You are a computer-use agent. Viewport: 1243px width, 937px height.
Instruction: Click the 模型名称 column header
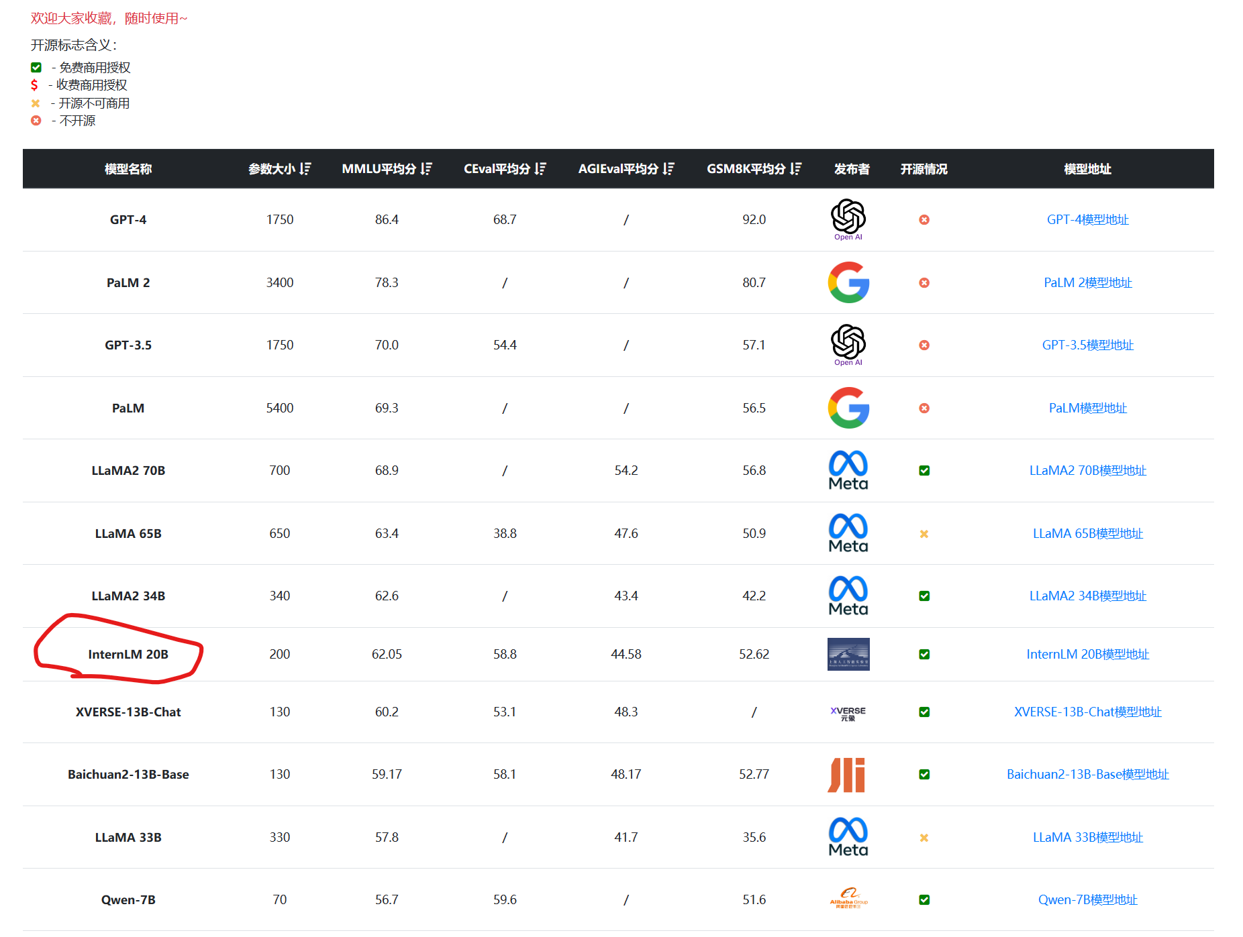click(x=128, y=169)
